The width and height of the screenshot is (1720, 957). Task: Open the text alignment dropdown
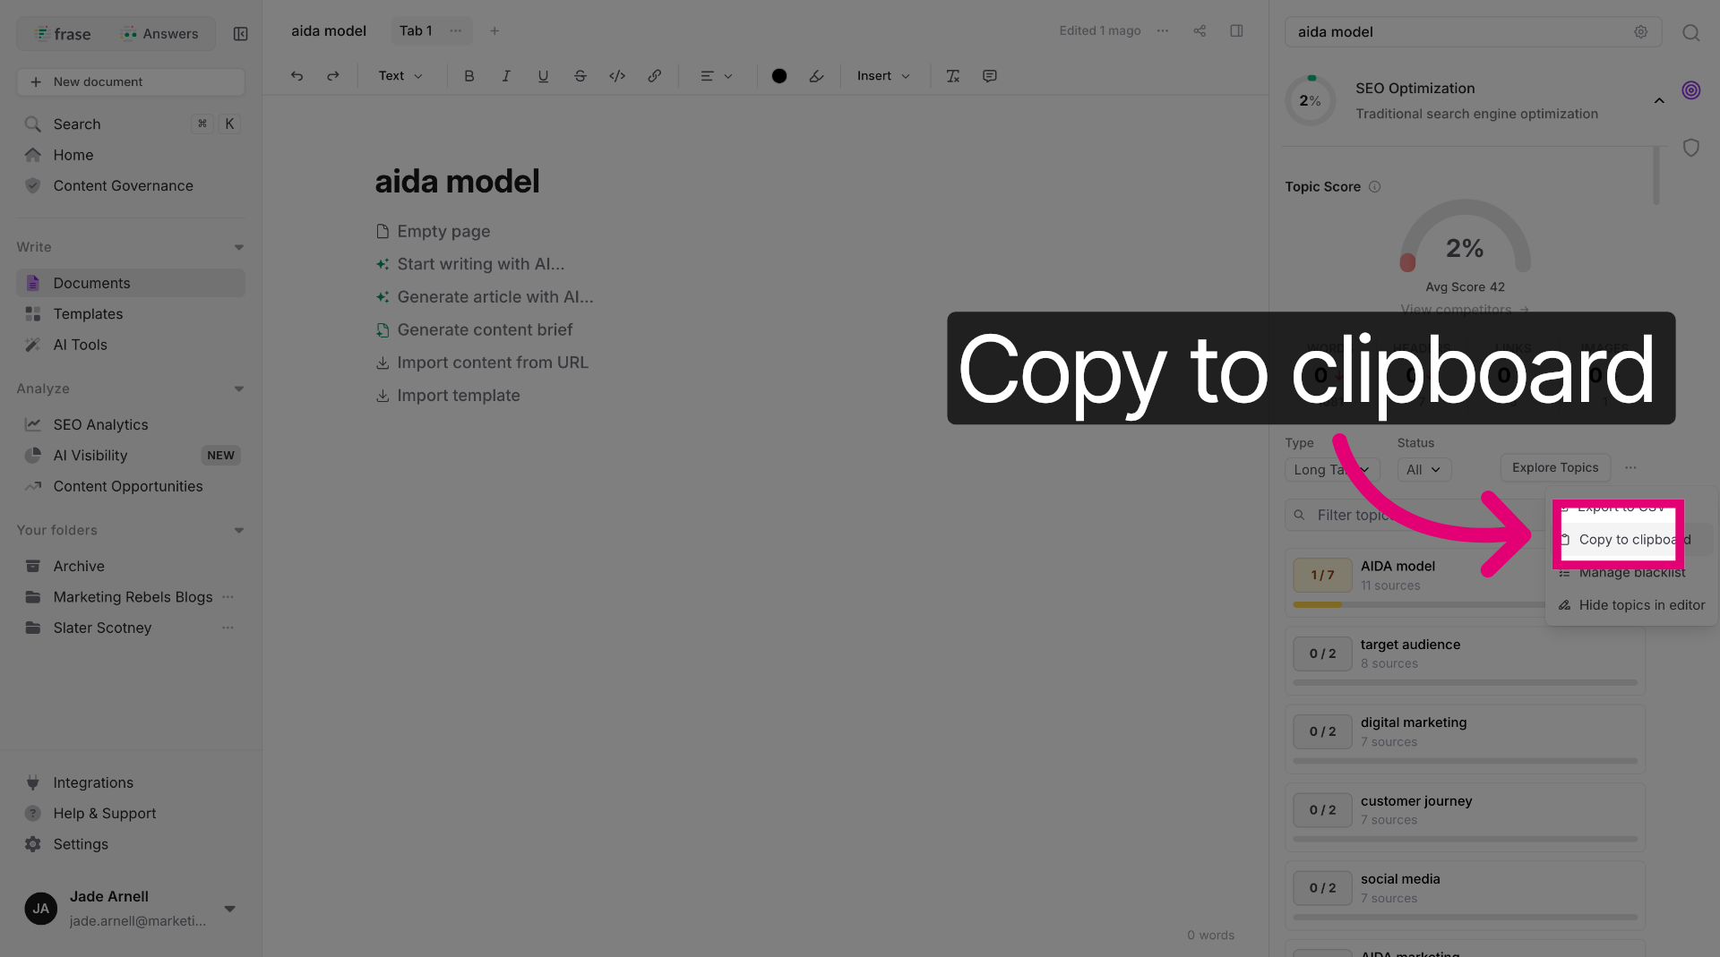click(716, 76)
